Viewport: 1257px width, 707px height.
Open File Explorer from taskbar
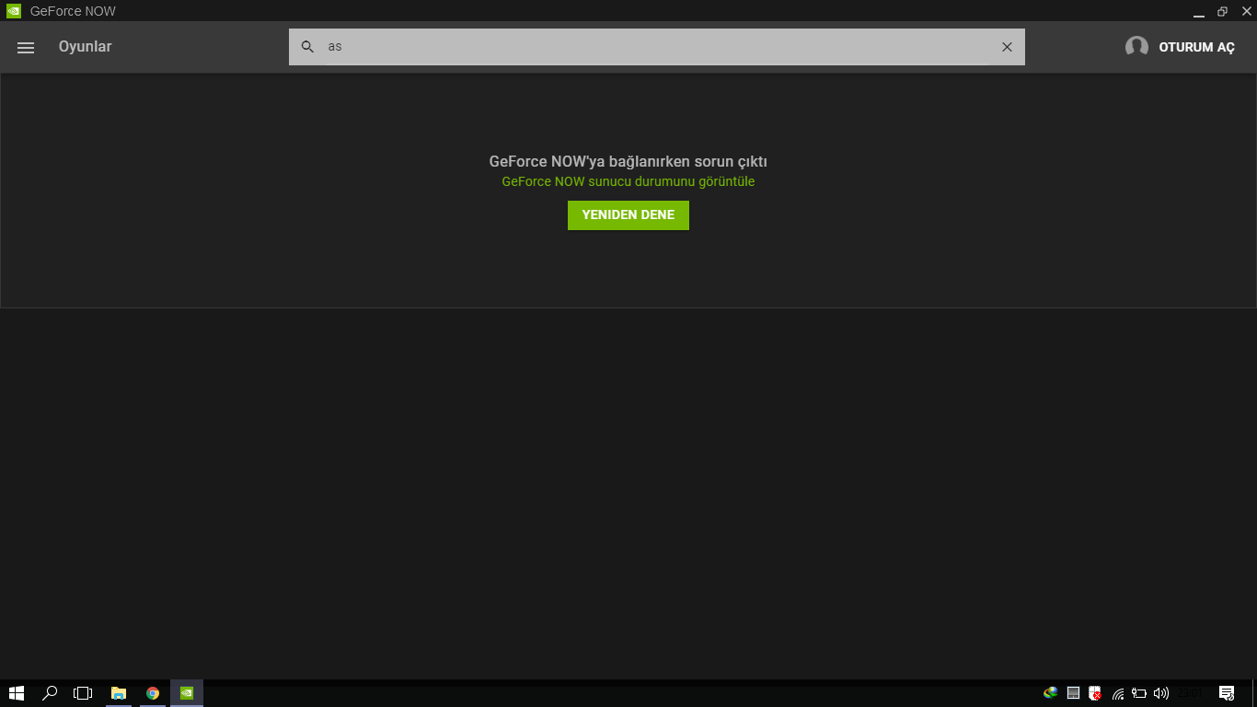[119, 693]
